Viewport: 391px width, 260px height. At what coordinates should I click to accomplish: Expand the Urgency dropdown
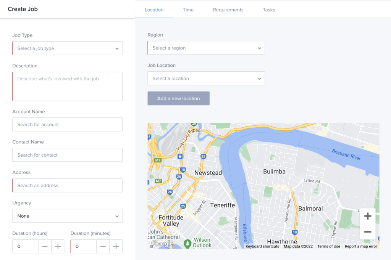[x=67, y=216]
